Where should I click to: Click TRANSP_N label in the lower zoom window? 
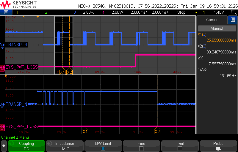(x=16, y=104)
